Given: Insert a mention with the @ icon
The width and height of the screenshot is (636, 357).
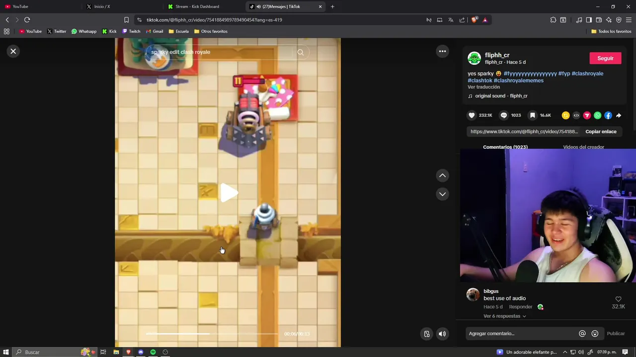Looking at the screenshot, I should (582, 334).
